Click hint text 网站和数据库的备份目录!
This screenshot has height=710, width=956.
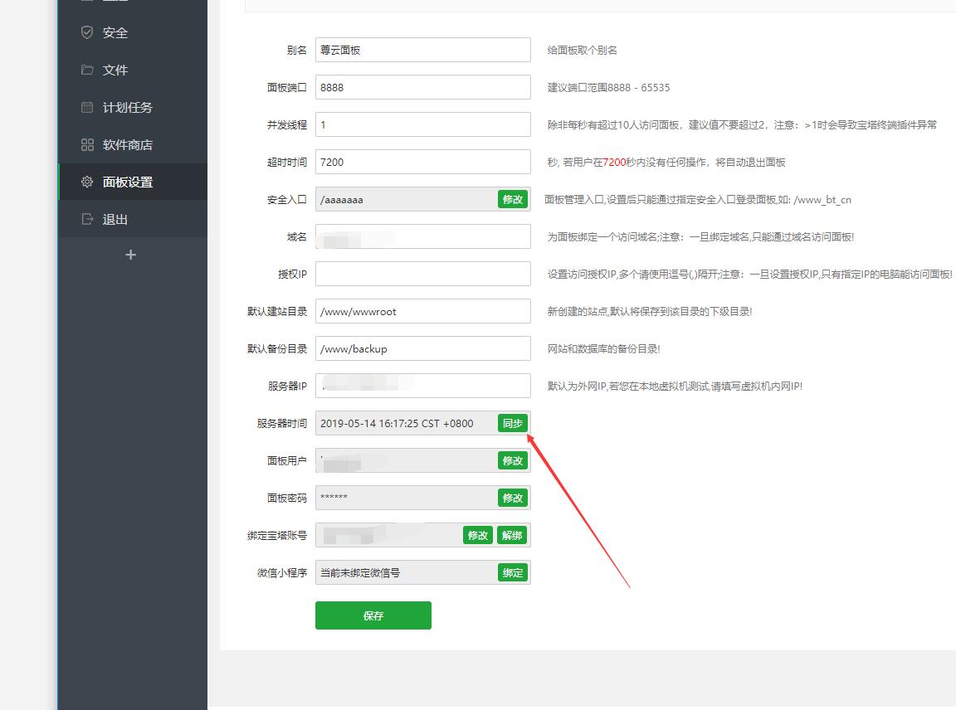click(603, 348)
